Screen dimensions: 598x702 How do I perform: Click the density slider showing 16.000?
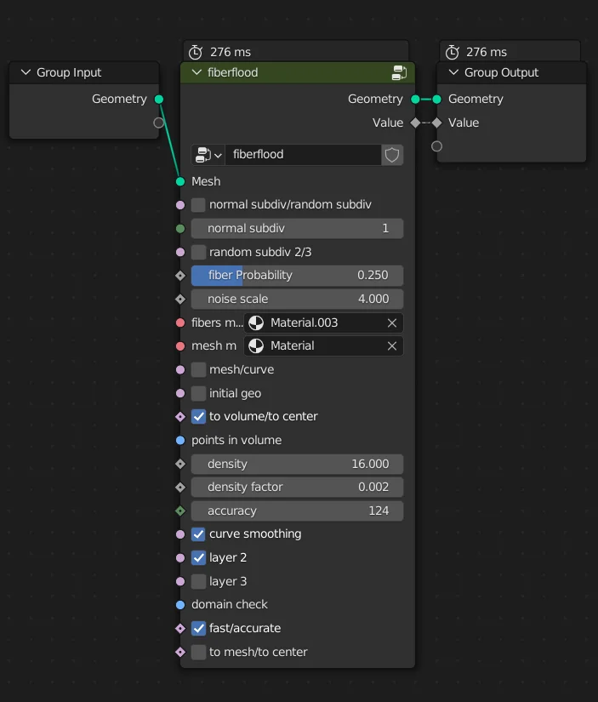tap(297, 464)
